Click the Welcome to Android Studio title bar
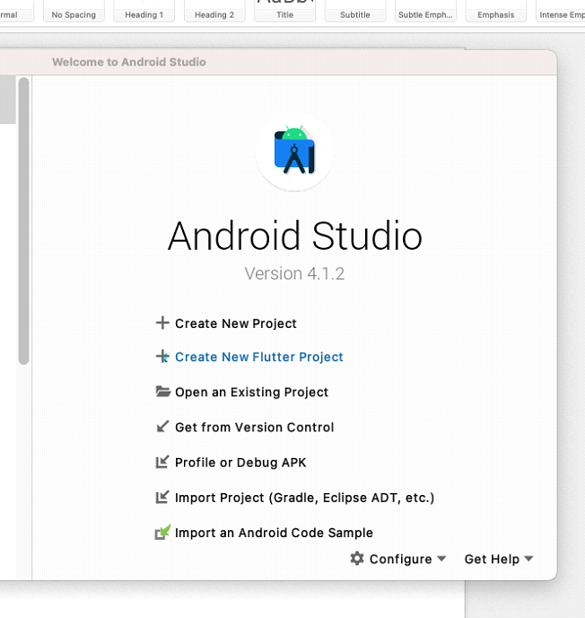This screenshot has width=585, height=618. point(278,62)
